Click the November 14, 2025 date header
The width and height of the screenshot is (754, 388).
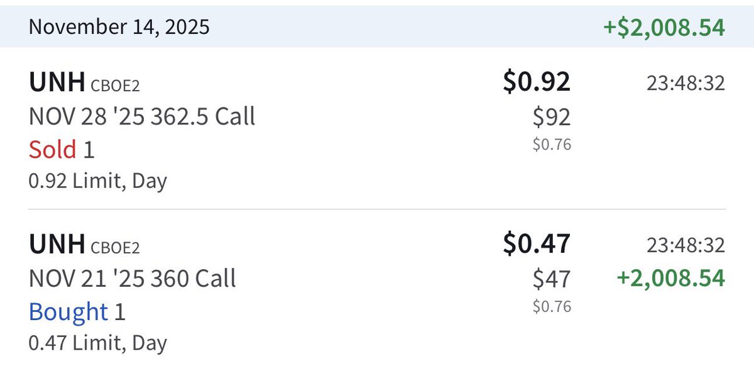pos(119,27)
